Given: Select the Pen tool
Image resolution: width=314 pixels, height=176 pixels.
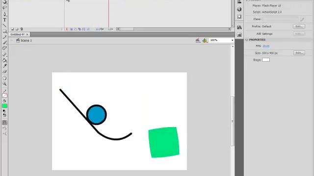Looking at the screenshot, I should pyautogui.click(x=4, y=14).
